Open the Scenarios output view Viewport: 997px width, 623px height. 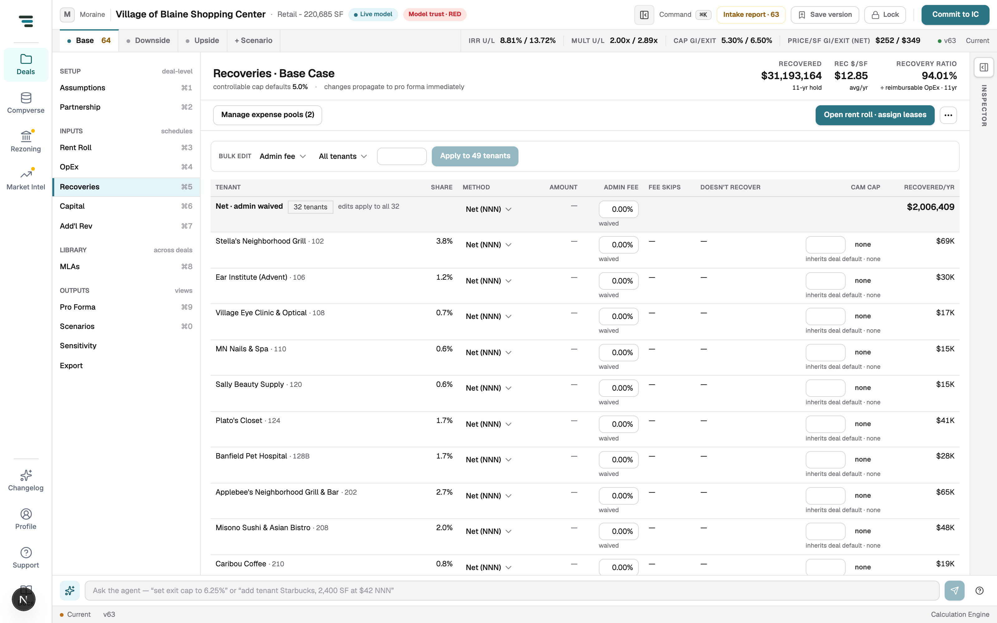(126, 326)
